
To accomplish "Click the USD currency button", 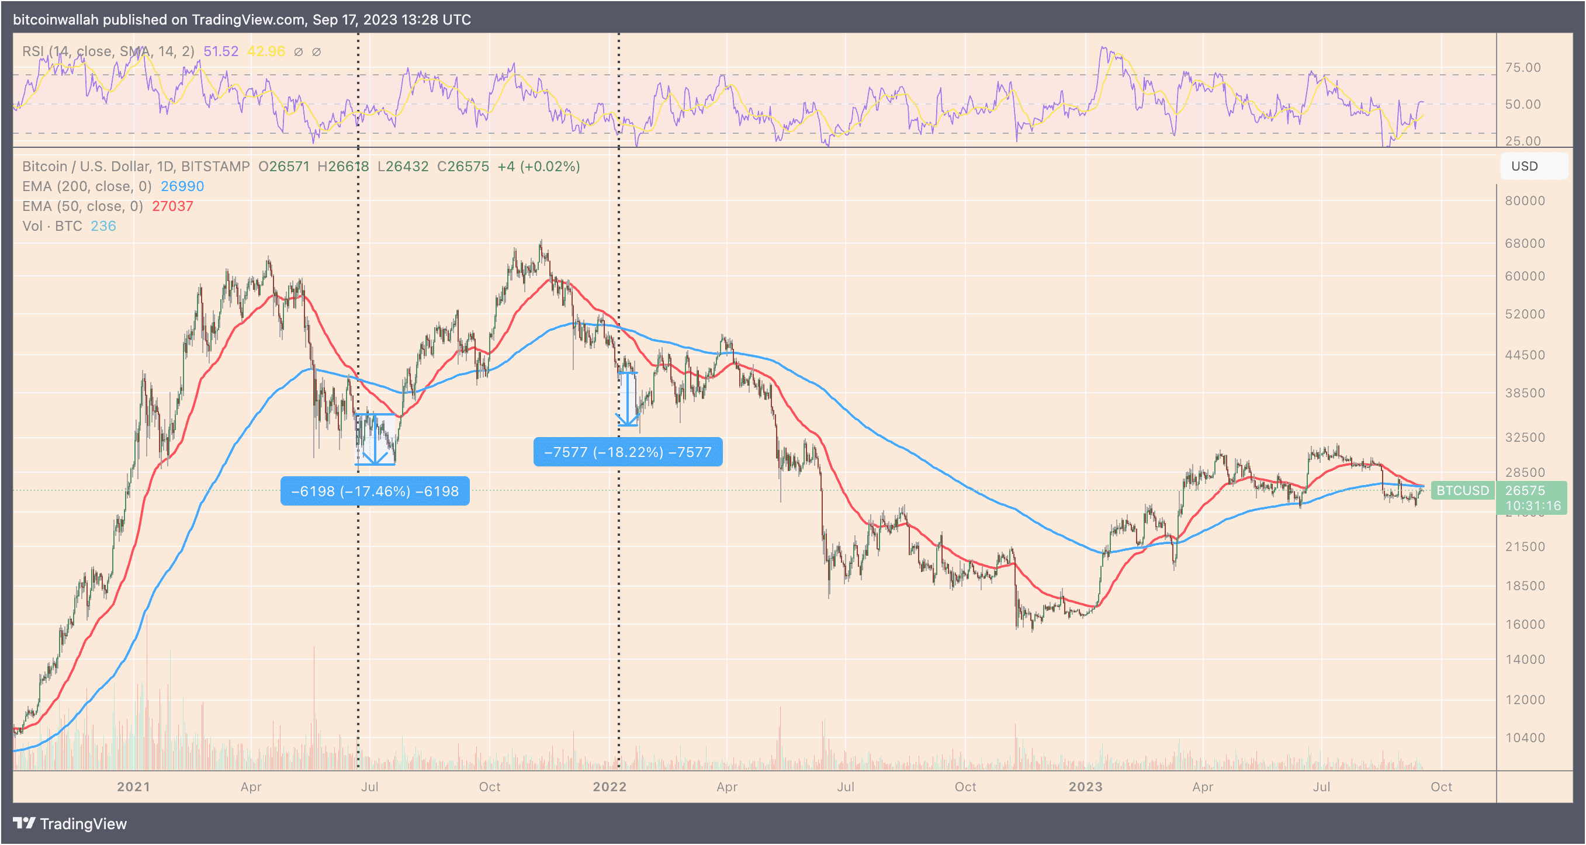I will [x=1533, y=167].
